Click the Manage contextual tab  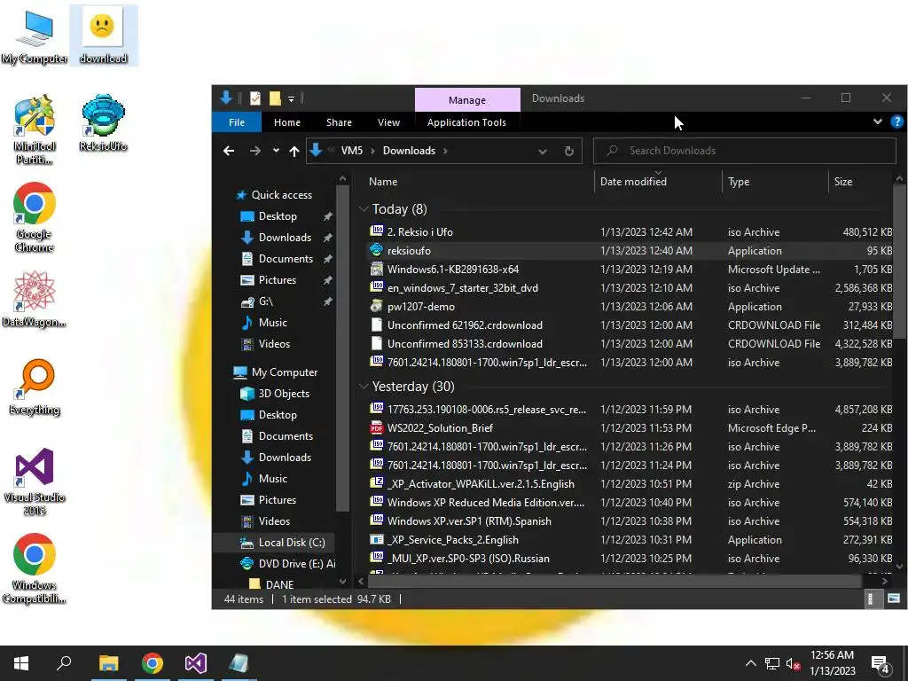point(467,99)
